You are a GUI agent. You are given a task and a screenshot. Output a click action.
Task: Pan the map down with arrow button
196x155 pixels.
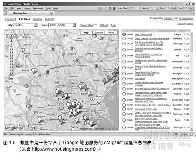pos(11,40)
